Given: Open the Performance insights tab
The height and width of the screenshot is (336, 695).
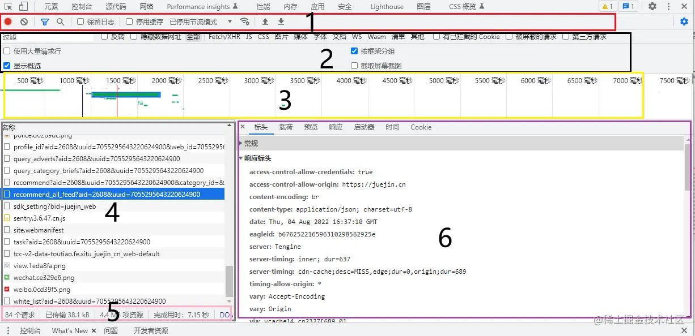Looking at the screenshot, I should [x=201, y=7].
